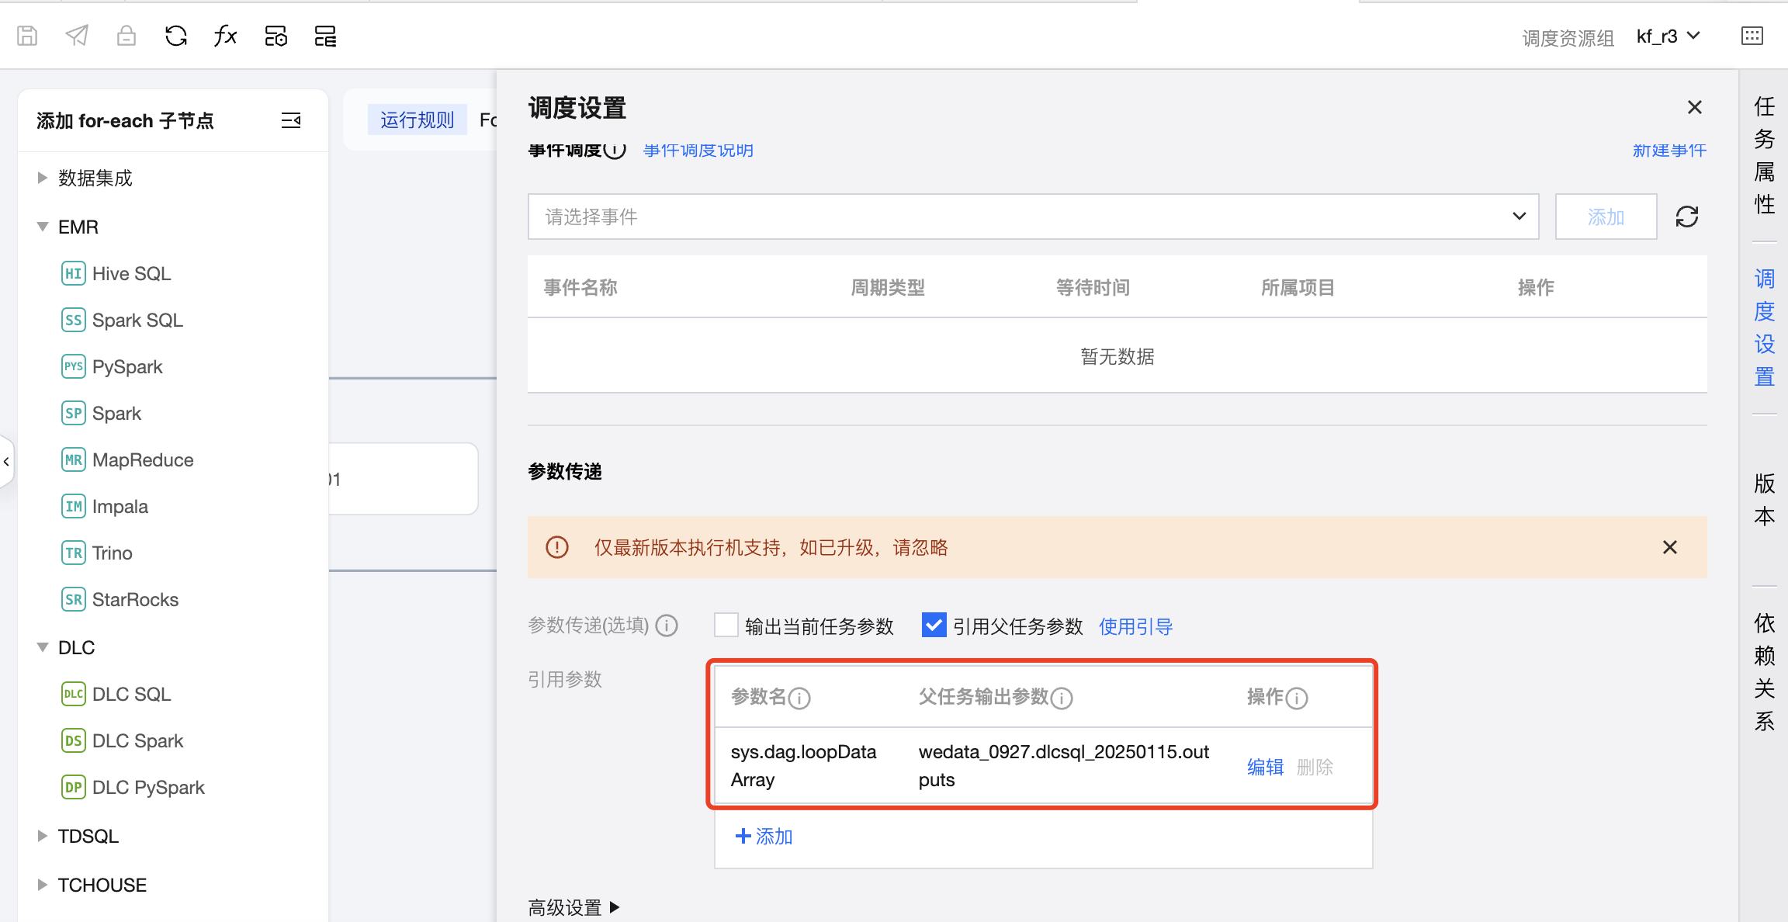Image resolution: width=1788 pixels, height=922 pixels.
Task: Enable the 输出当前任务参数 checkbox
Action: coord(726,626)
